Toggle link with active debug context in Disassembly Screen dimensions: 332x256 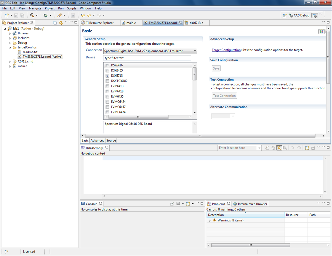click(279, 148)
